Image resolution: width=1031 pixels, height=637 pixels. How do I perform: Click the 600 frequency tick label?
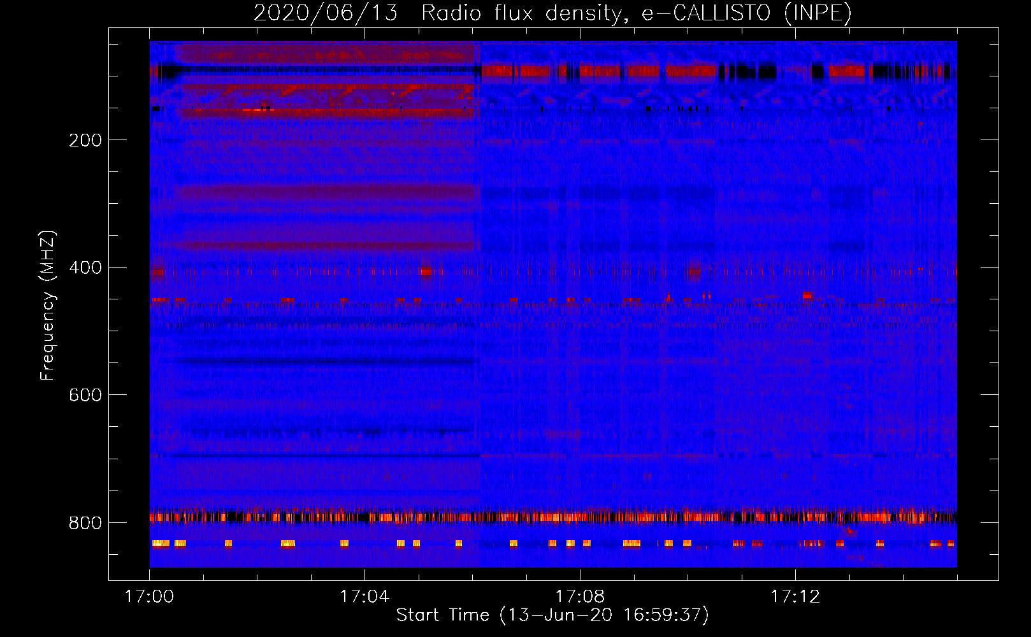pyautogui.click(x=85, y=395)
